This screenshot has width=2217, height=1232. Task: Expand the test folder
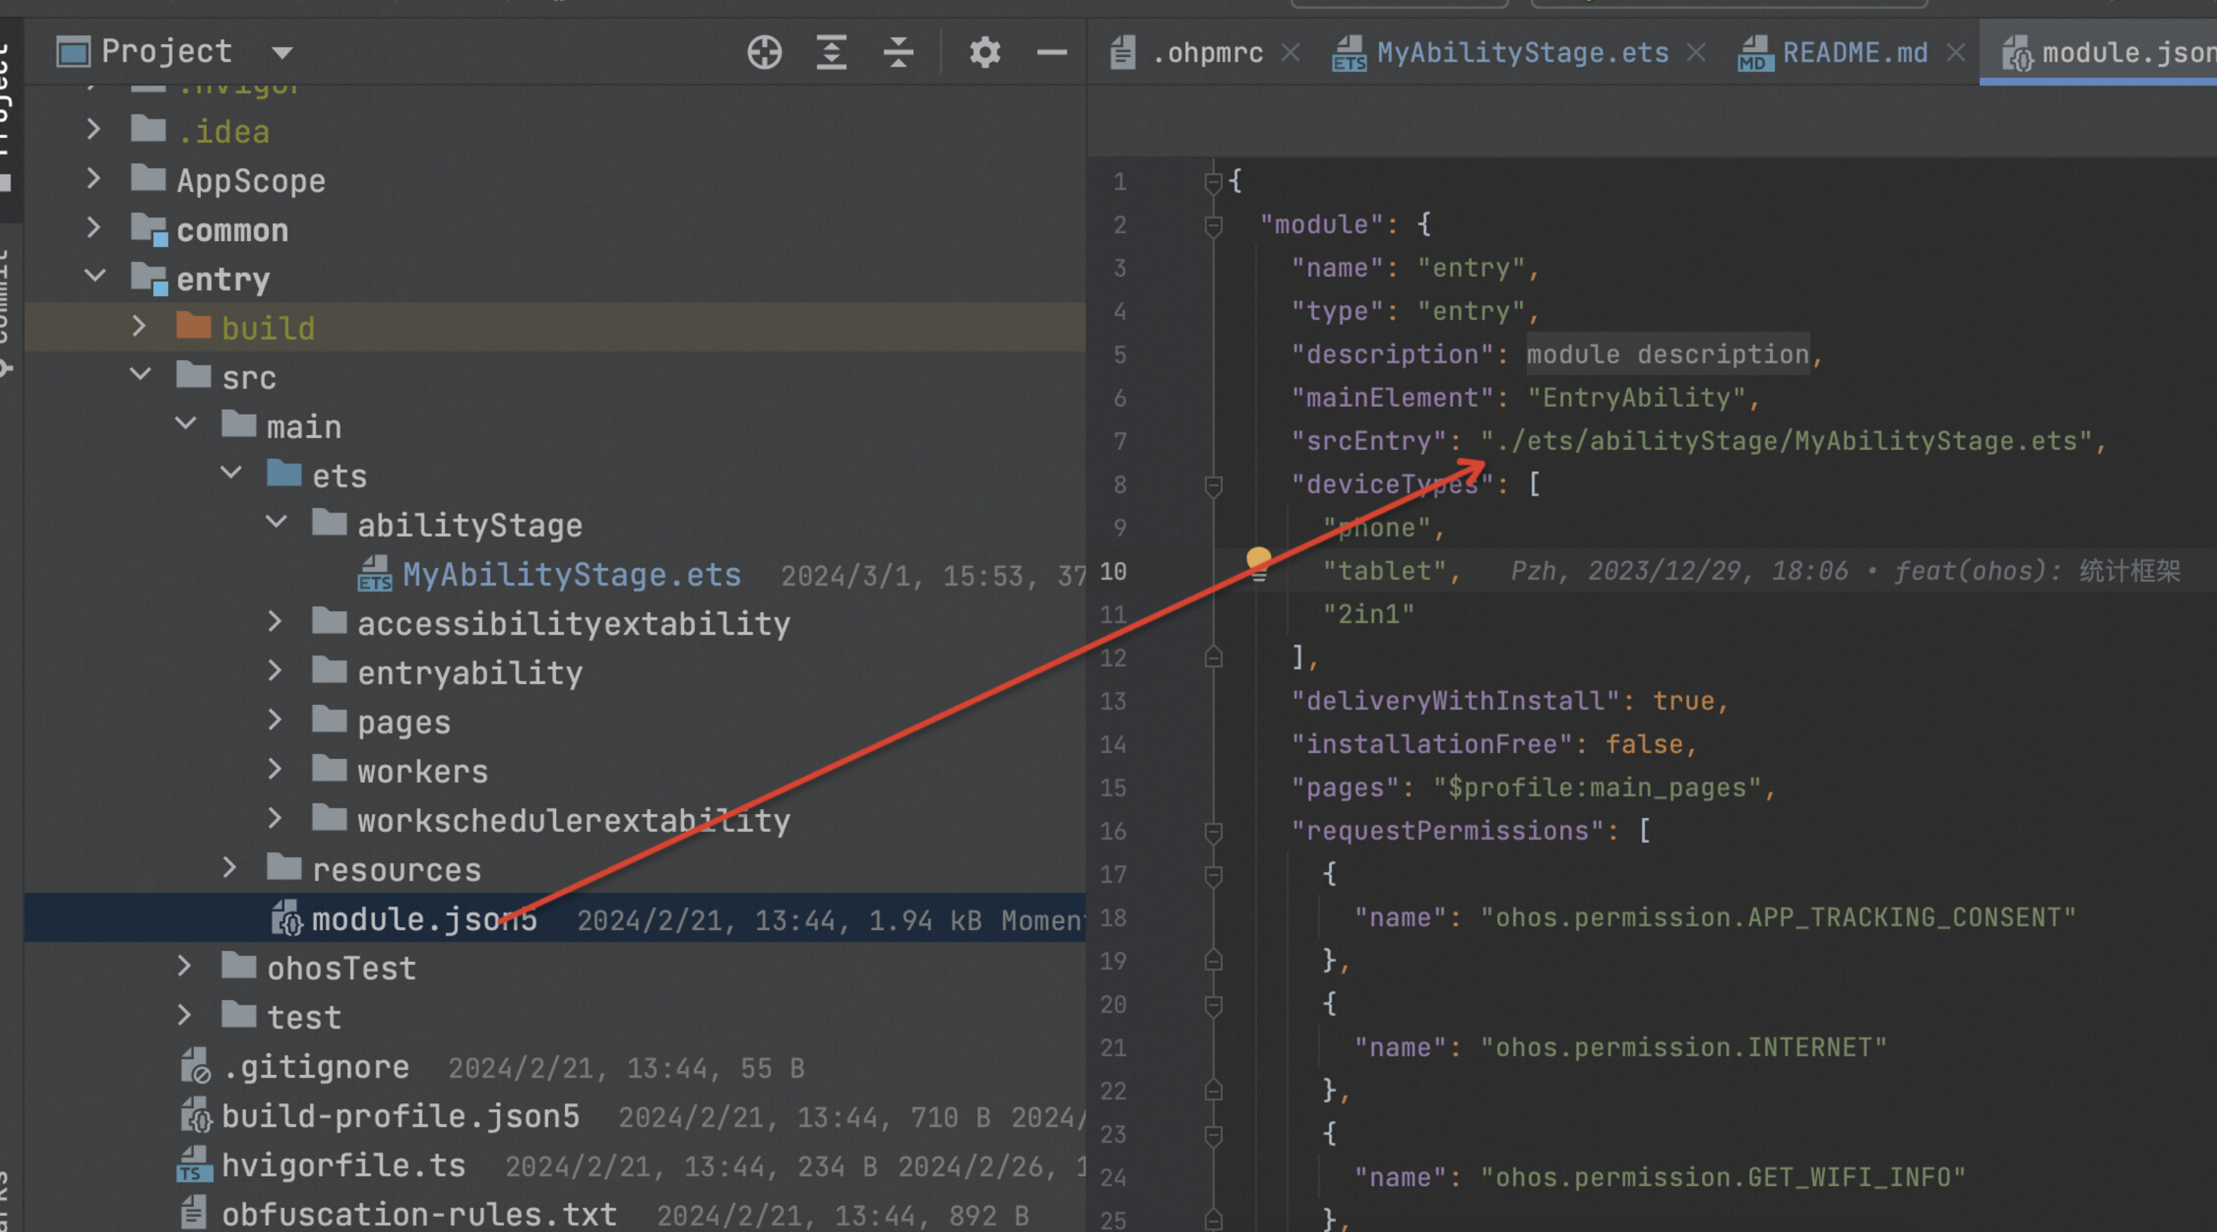click(184, 1015)
